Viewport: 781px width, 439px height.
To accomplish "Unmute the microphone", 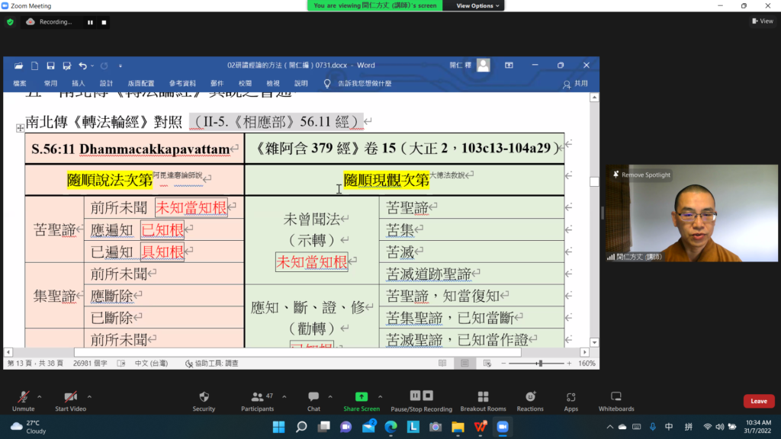I will [x=24, y=397].
